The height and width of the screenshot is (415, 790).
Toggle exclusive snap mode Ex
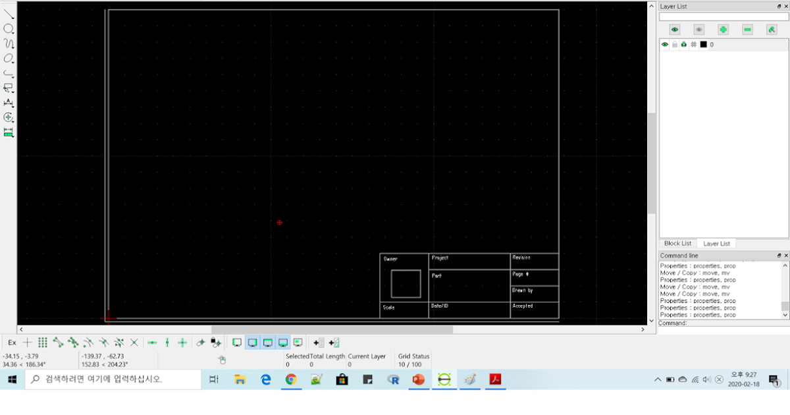pos(12,343)
